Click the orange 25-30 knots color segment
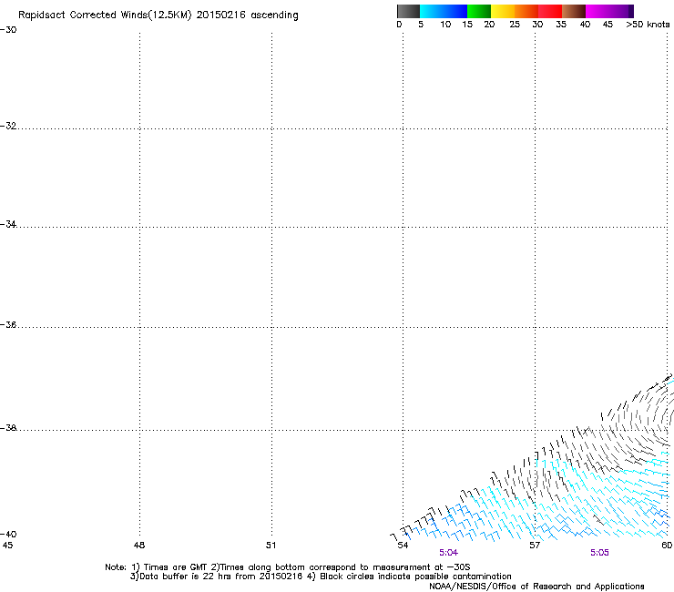The image size is (674, 592). point(526,11)
